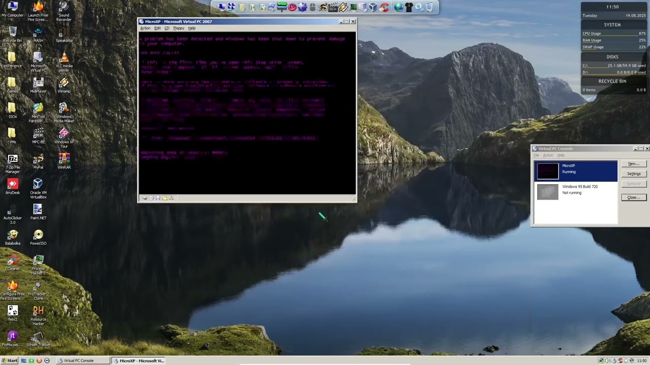Select the Schism Tracker desktop shortcut
650x365 pixels.
coord(38,339)
